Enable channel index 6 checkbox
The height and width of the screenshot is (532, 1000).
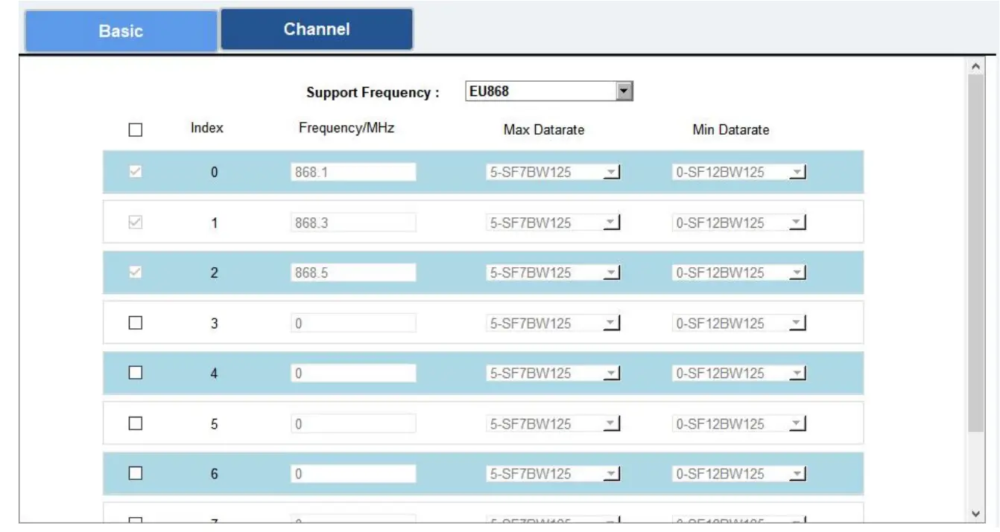pyautogui.click(x=135, y=473)
